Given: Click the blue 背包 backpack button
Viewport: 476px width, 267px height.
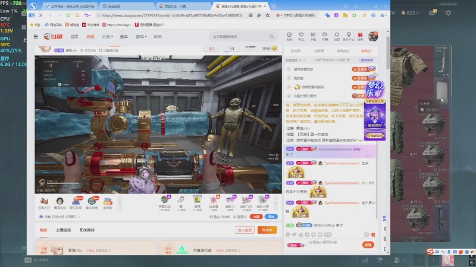Looking at the screenshot, I should point(271,217).
